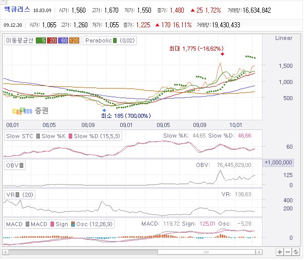304x261 pixels.
Task: Click the refresh chart button
Action: pyautogui.click(x=295, y=252)
